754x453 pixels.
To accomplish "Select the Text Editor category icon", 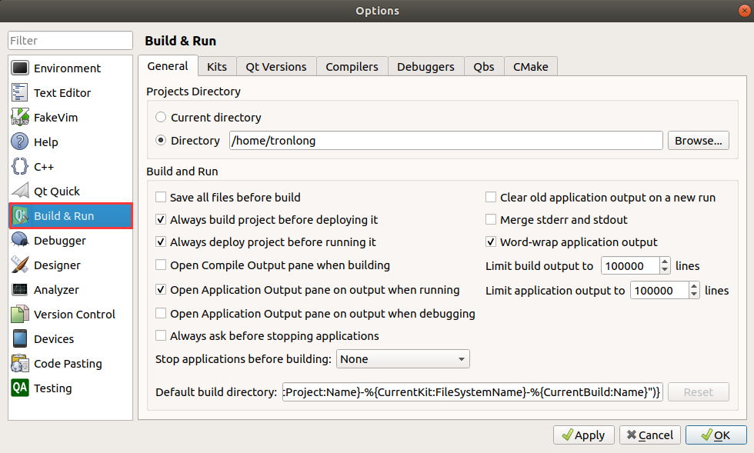I will [21, 93].
